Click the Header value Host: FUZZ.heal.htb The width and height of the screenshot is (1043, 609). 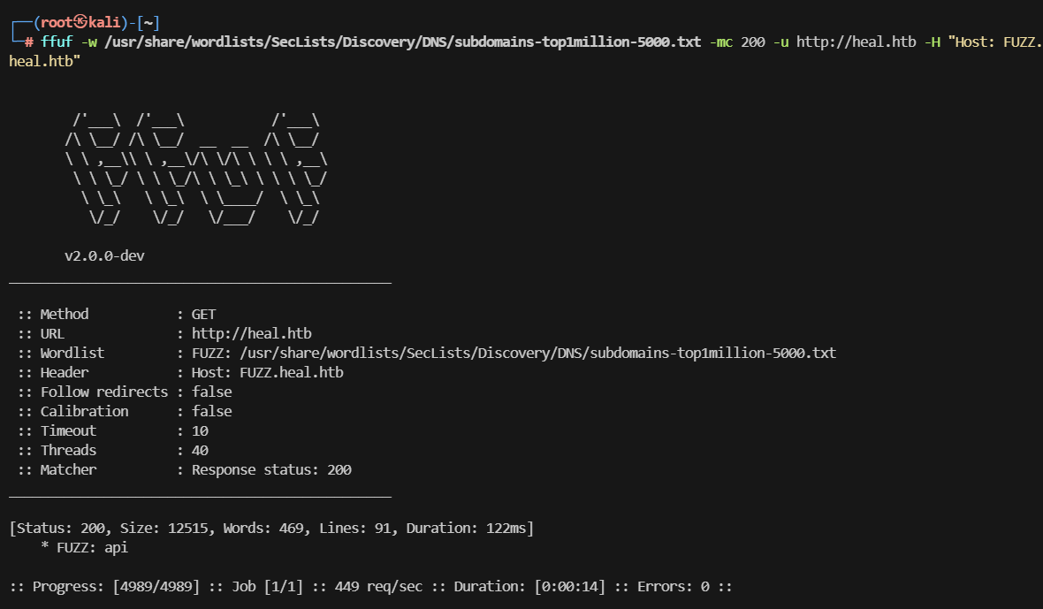pyautogui.click(x=267, y=372)
